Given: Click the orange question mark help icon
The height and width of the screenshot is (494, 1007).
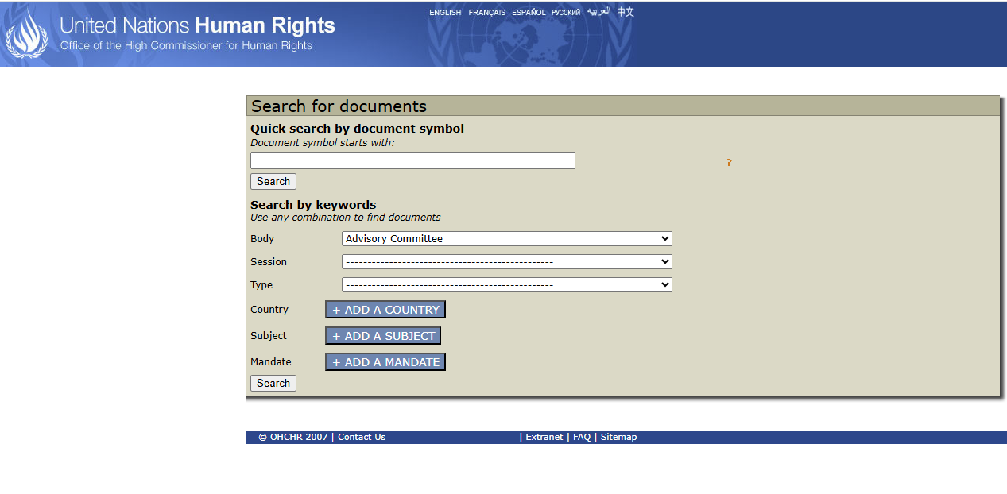Looking at the screenshot, I should pos(729,163).
